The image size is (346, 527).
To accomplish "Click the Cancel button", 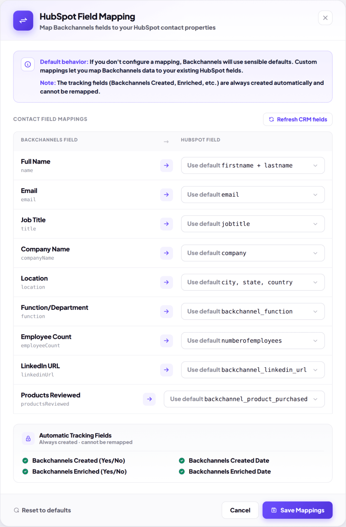I will point(240,510).
